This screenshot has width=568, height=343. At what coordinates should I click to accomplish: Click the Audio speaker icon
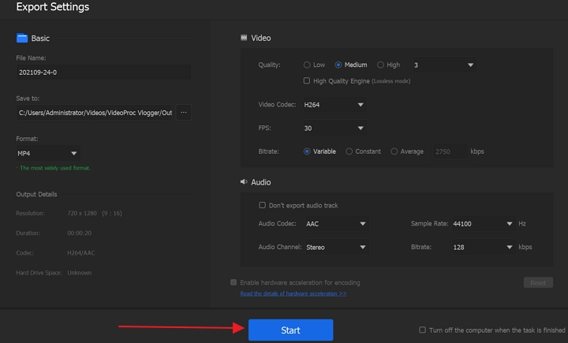[244, 182]
